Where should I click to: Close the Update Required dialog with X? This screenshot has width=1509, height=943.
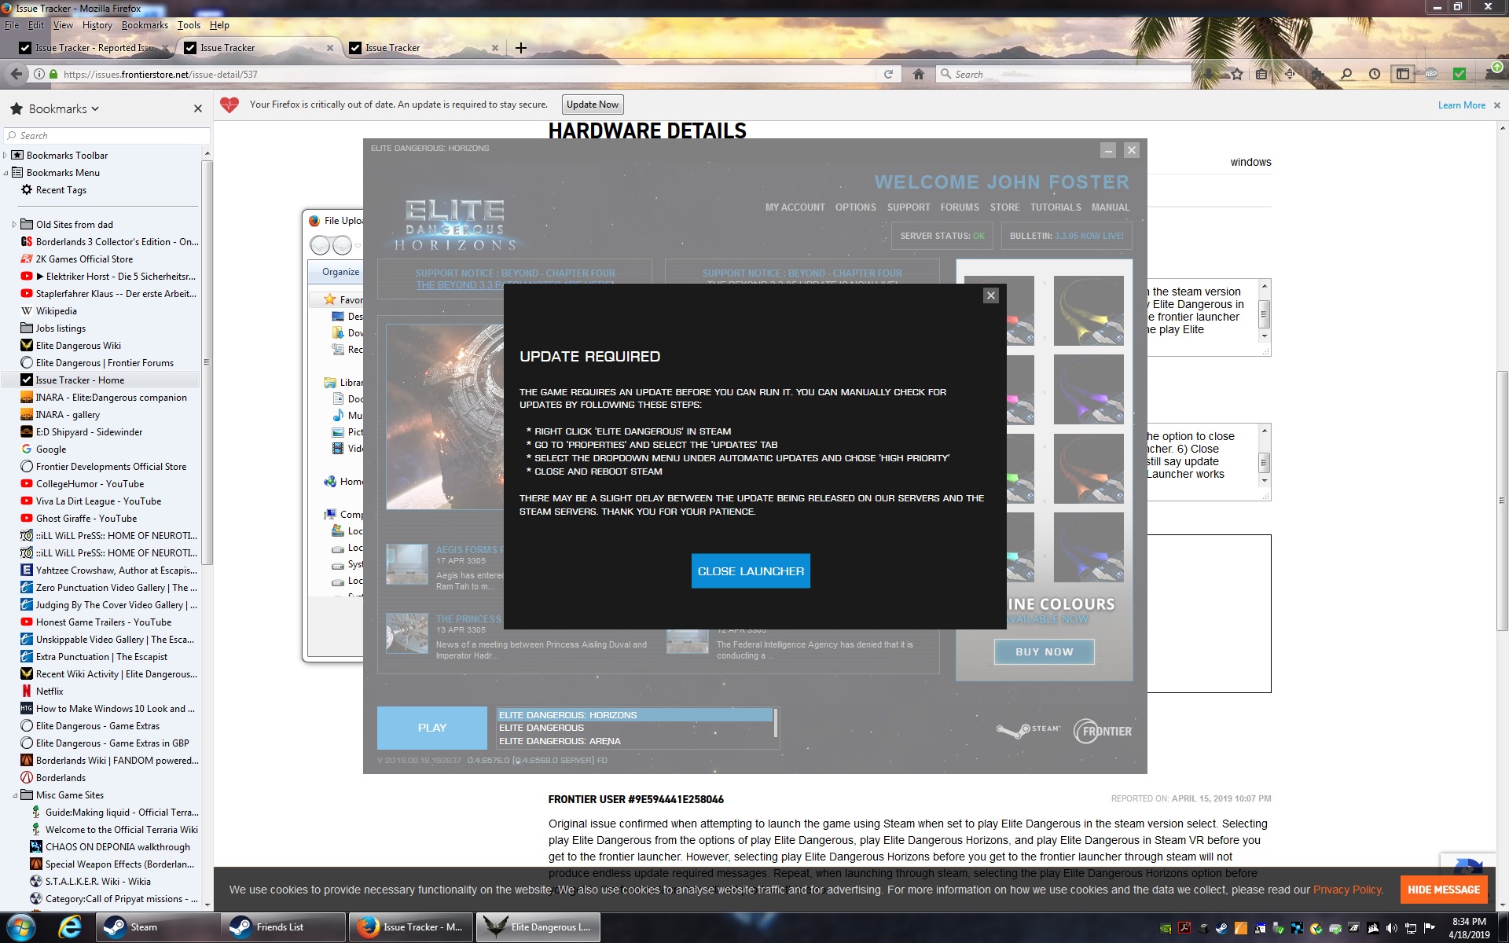pyautogui.click(x=991, y=295)
